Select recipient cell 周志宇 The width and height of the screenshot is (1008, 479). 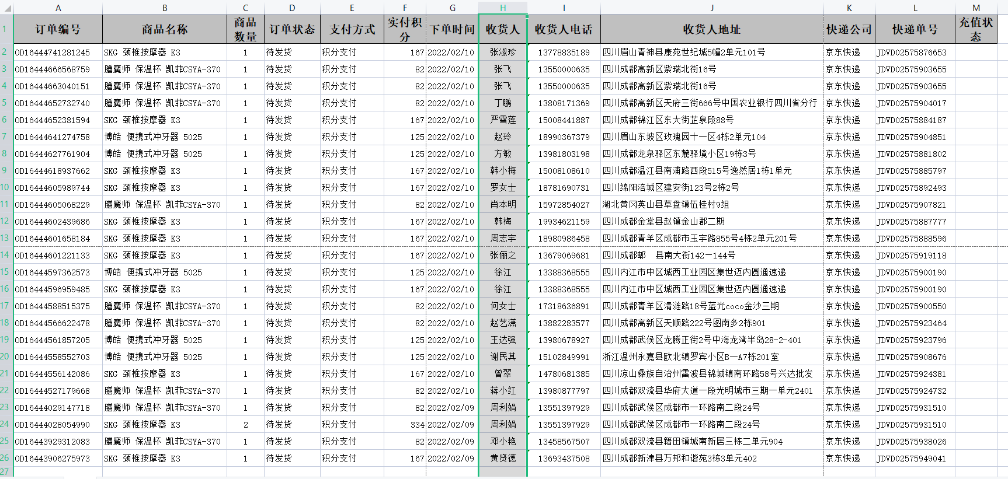[x=503, y=239]
